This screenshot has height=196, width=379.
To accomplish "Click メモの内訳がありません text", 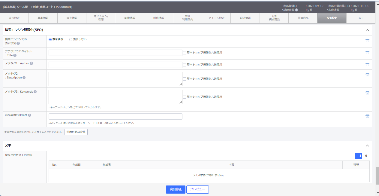I will point(209,175).
